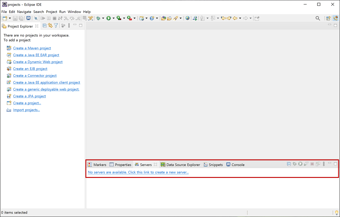The image size is (340, 217).
Task: Open the Coverage dropdown arrow
Action: click(124, 18)
